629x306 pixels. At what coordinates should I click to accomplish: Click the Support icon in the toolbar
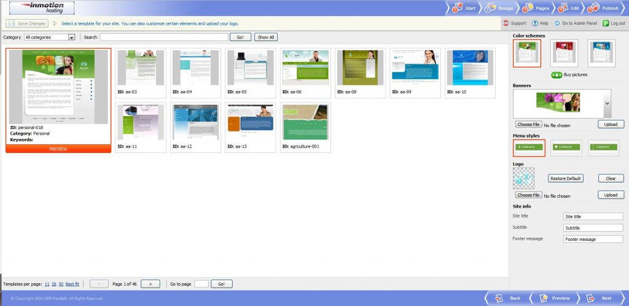pyautogui.click(x=506, y=23)
